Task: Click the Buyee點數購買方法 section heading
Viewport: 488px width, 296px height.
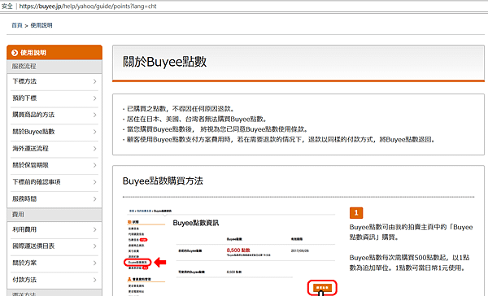Action: (x=163, y=181)
